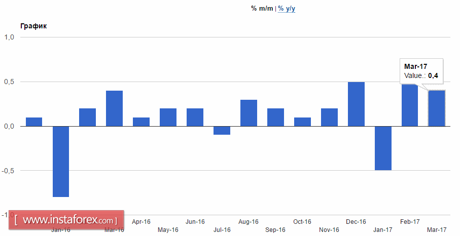
Task: Click the Jan-17 negative bar
Action: tap(383, 148)
